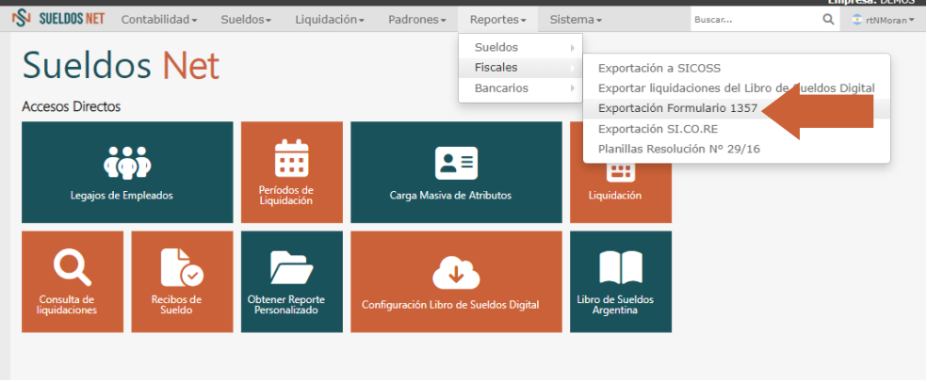Click the Accesos Directos label

click(x=71, y=107)
